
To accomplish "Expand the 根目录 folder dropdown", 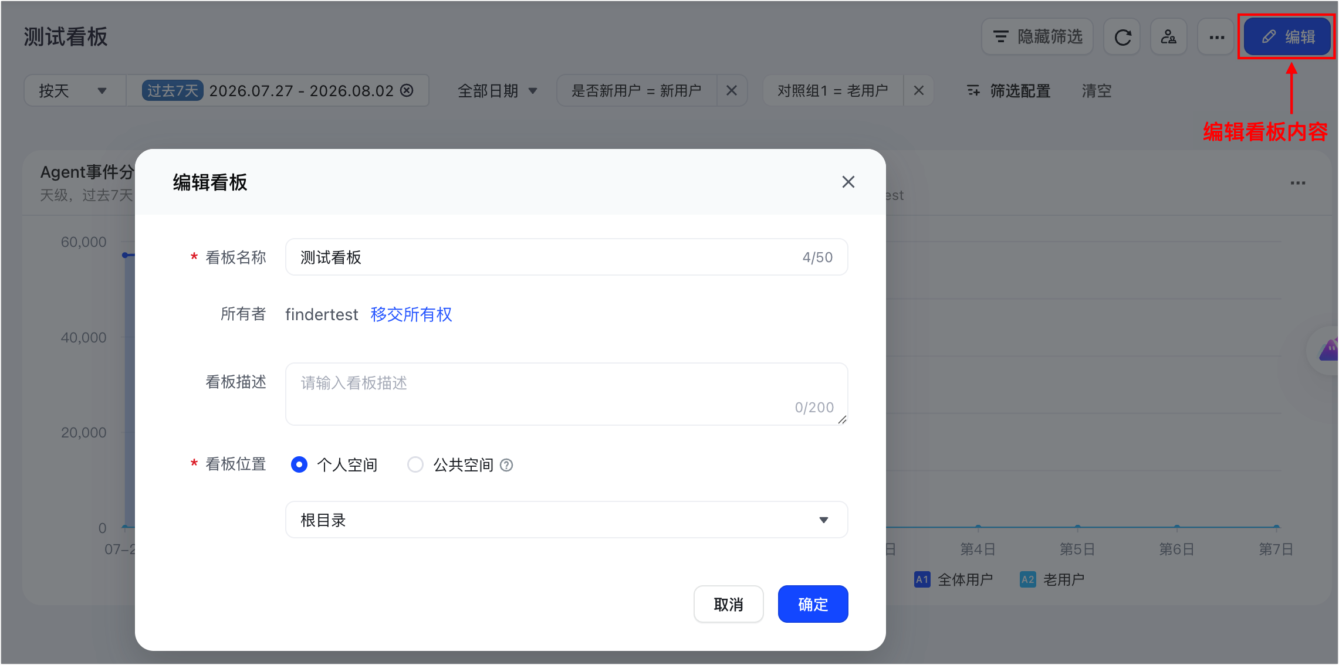I will pos(566,520).
